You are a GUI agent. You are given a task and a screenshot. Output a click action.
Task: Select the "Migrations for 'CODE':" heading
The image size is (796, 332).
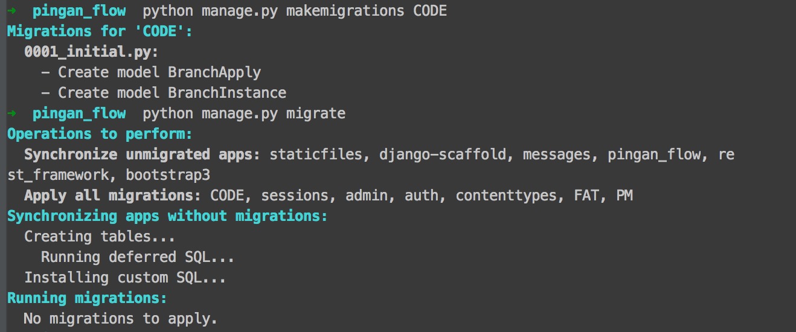pyautogui.click(x=100, y=31)
